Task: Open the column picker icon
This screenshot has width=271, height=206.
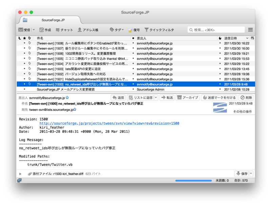Action: coord(252,38)
